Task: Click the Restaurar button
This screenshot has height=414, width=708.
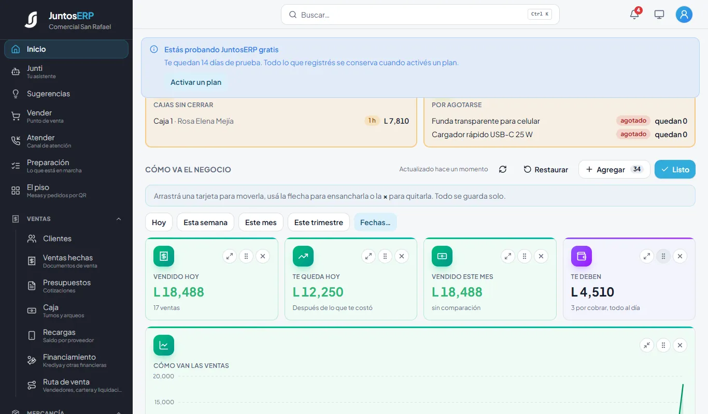Action: [x=546, y=169]
